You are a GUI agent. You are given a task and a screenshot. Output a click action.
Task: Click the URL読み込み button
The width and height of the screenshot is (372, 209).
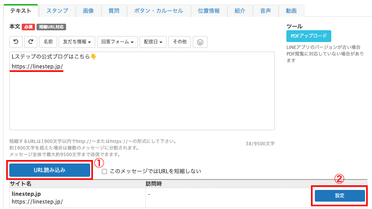pyautogui.click(x=50, y=170)
